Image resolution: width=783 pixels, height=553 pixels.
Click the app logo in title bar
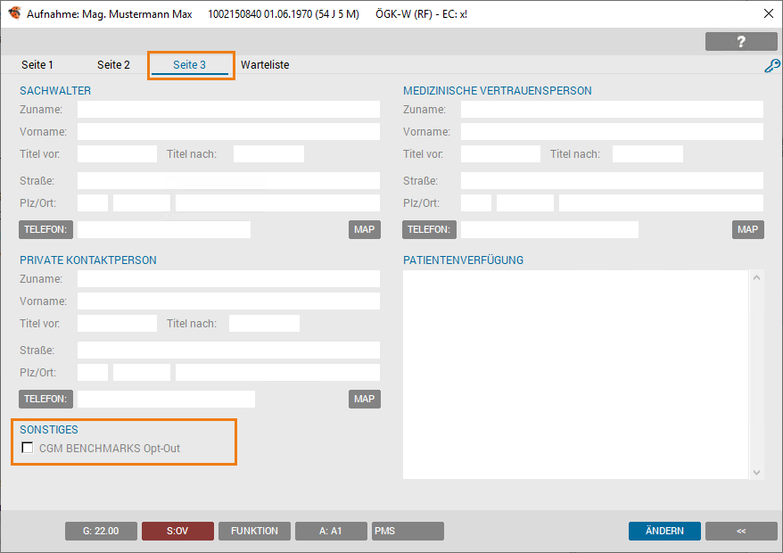point(14,13)
